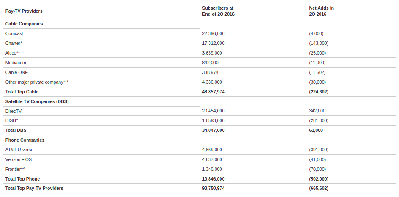Image resolution: width=399 pixels, height=197 pixels.
Task: Click the DISH^ provider name
Action: pyautogui.click(x=12, y=120)
